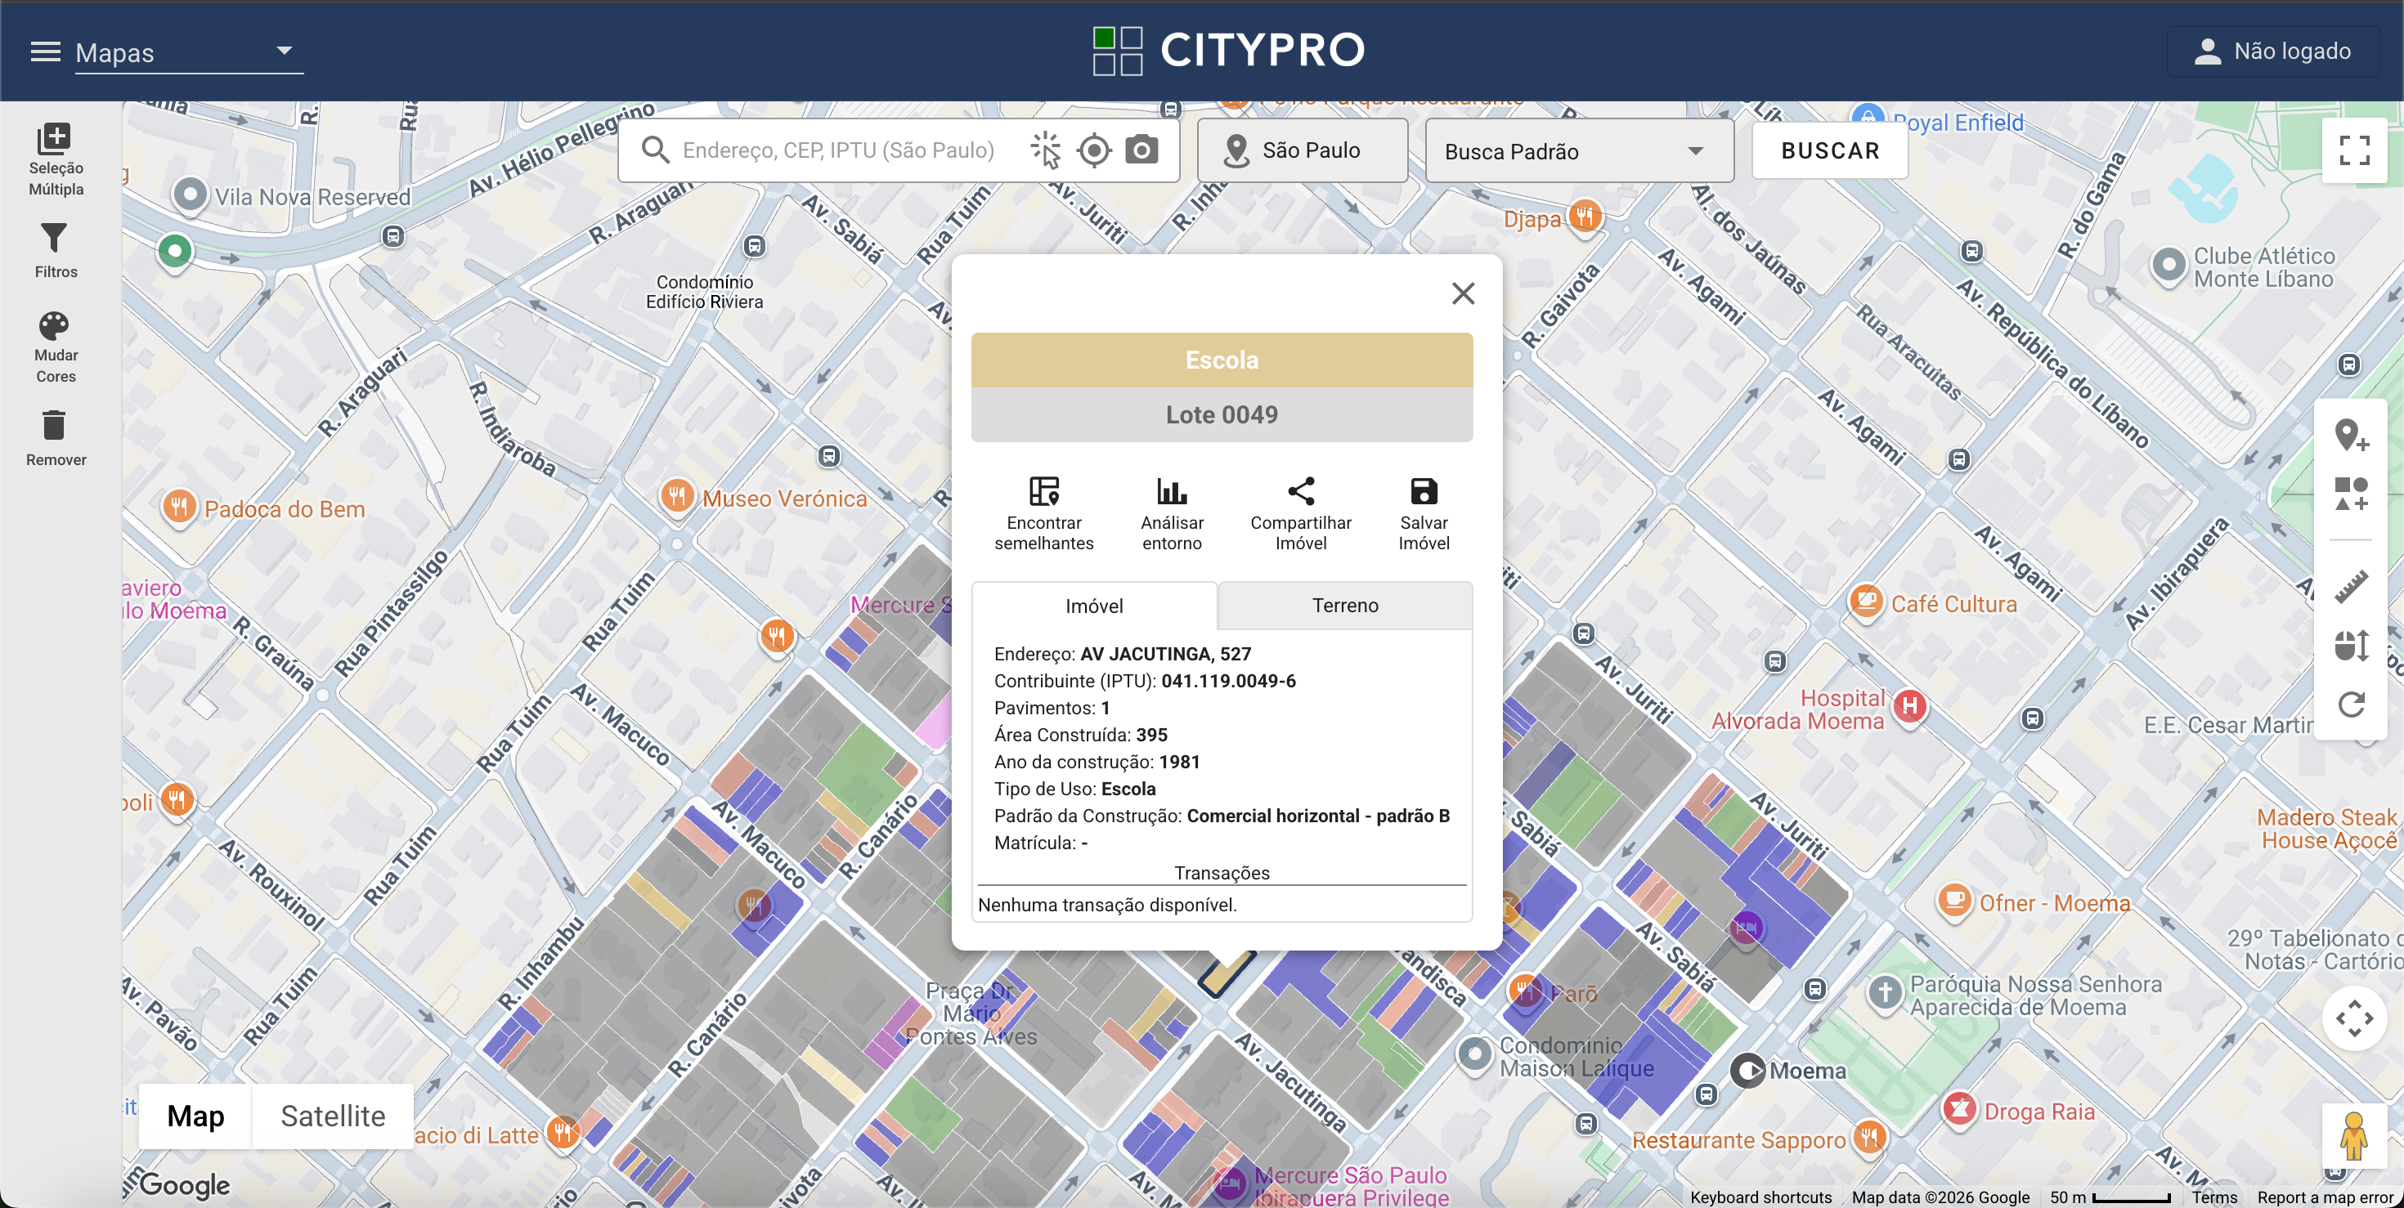Click the Vila Nova Reserved marker
Screen dimensions: 2404x1208
191,195
